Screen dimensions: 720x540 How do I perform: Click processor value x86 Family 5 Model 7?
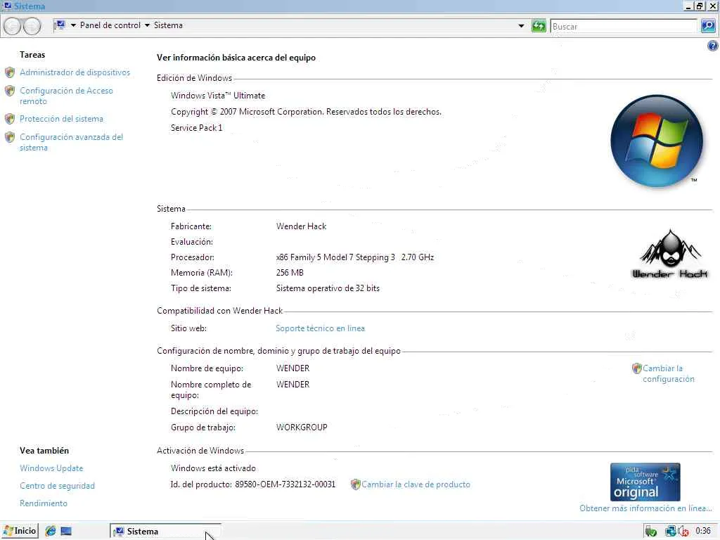355,257
